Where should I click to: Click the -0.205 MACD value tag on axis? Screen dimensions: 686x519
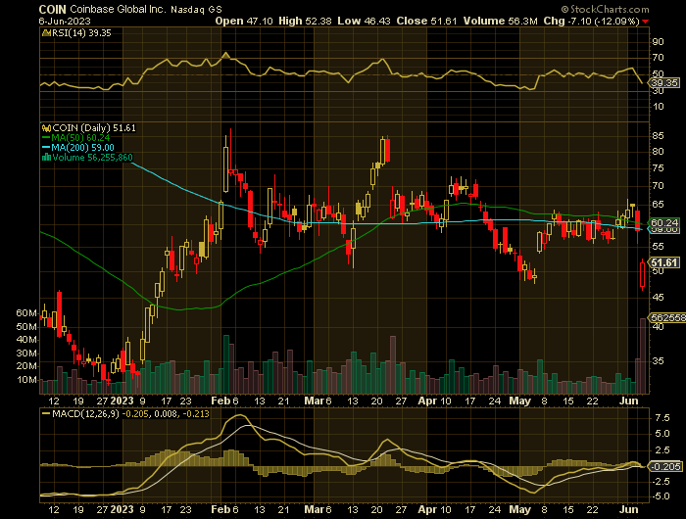(665, 466)
